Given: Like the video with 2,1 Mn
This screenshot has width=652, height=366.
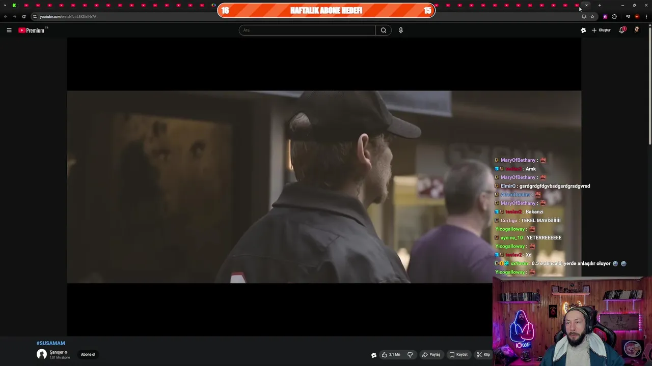Looking at the screenshot, I should point(391,355).
